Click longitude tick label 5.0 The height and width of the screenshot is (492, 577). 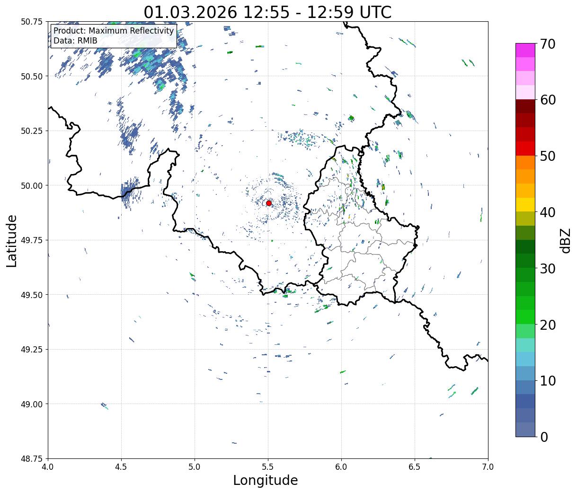(195, 466)
